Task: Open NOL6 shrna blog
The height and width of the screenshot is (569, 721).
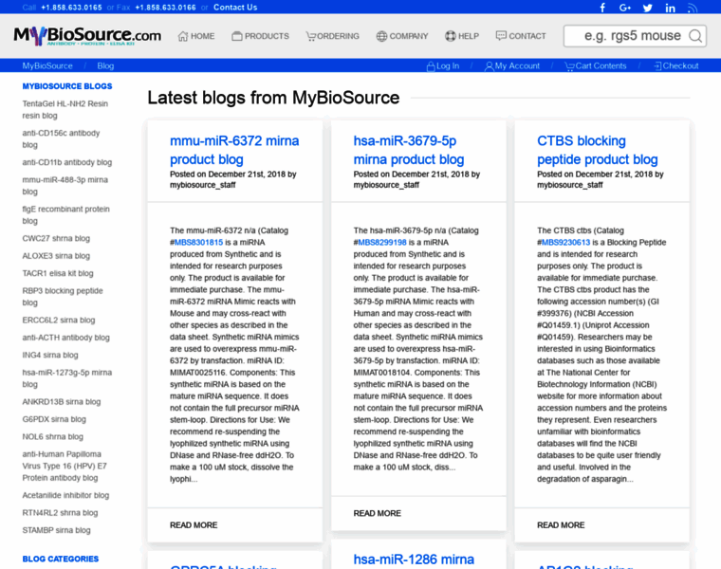Action: click(x=53, y=436)
